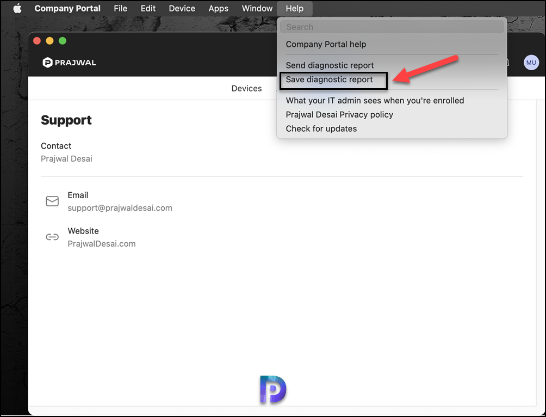The height and width of the screenshot is (417, 546).
Task: Open the Window menu
Action: click(257, 8)
